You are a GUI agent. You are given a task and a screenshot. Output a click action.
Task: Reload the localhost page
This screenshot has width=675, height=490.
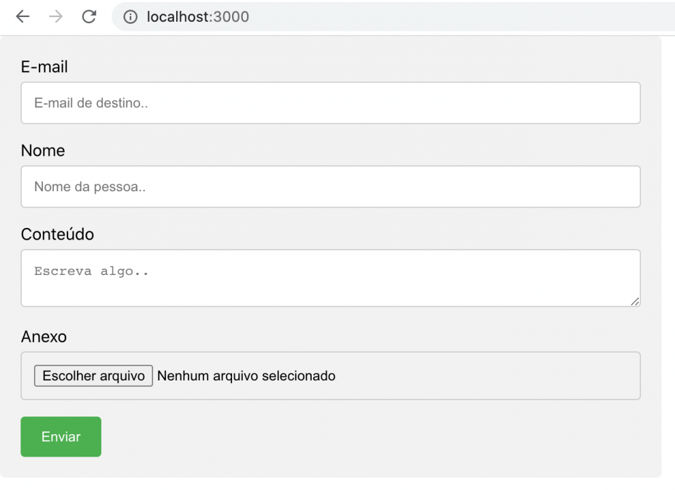[x=88, y=16]
